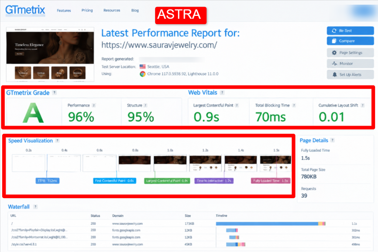Click the 173KB size cell
The height and width of the screenshot is (252, 378).
[x=189, y=224]
